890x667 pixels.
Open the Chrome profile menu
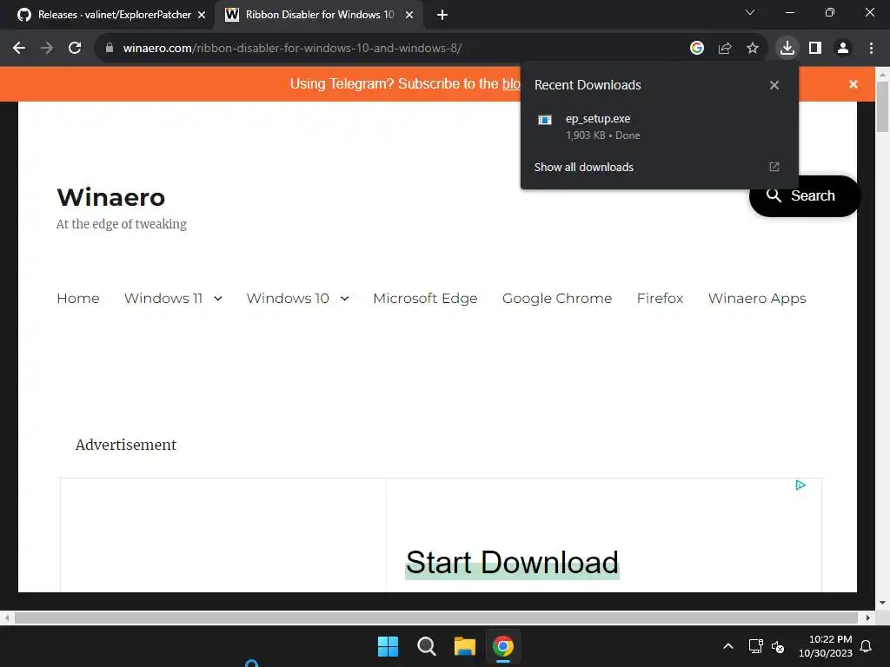coord(843,49)
